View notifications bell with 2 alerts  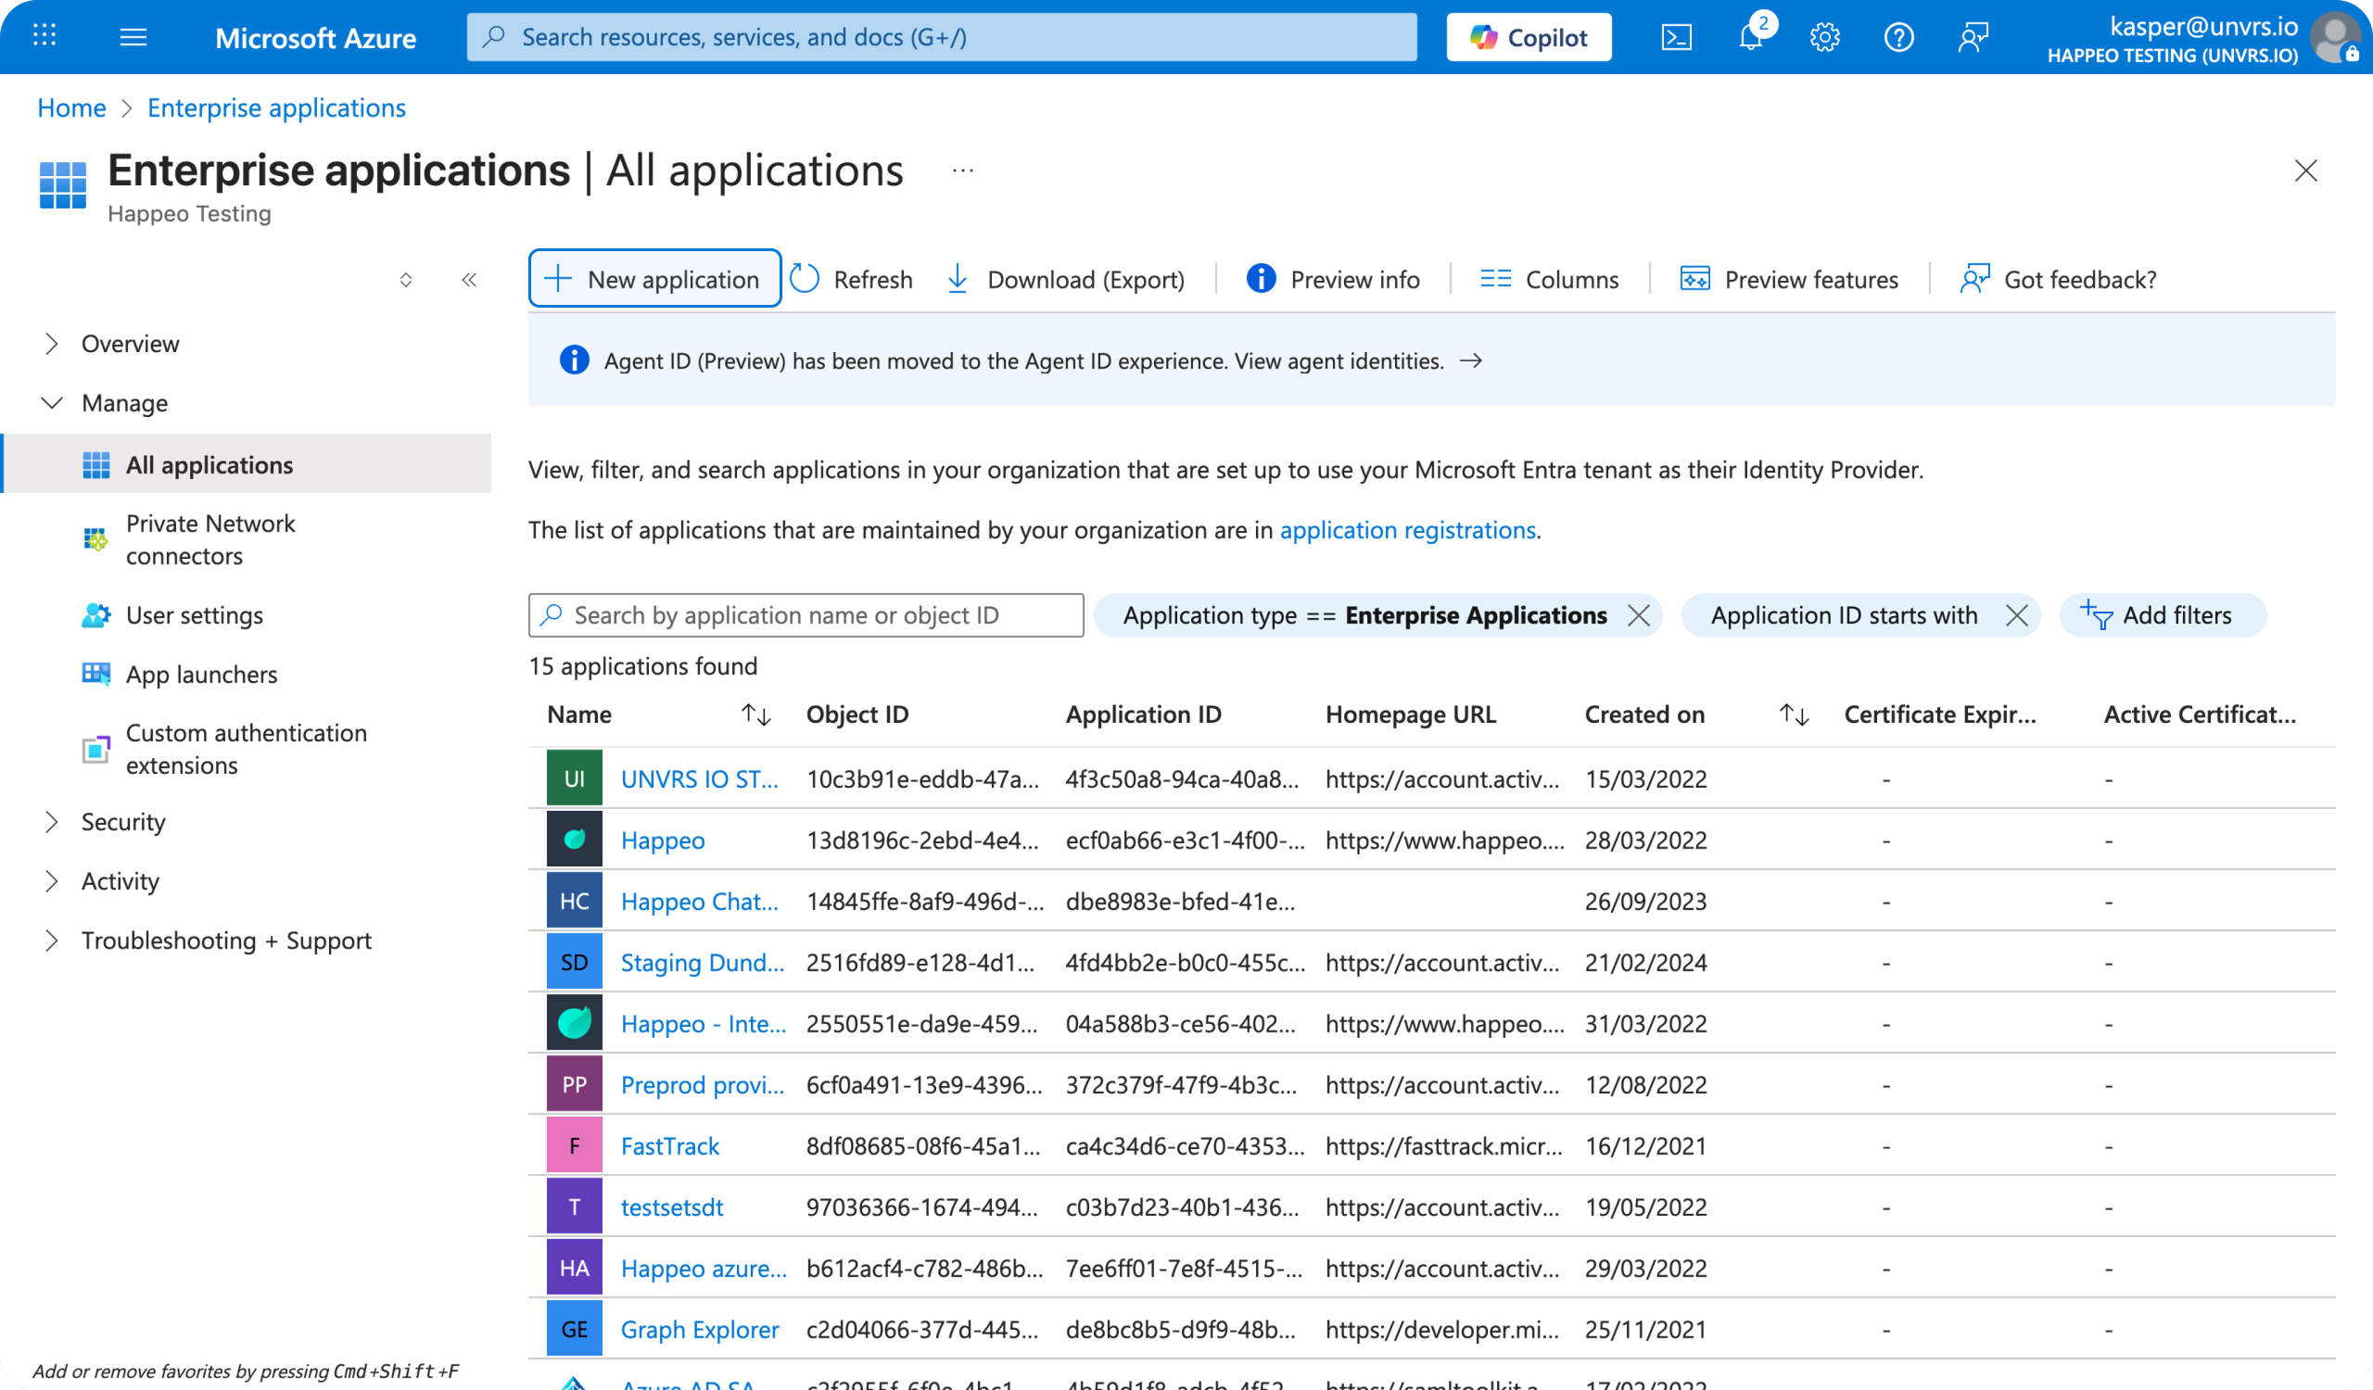[1751, 37]
